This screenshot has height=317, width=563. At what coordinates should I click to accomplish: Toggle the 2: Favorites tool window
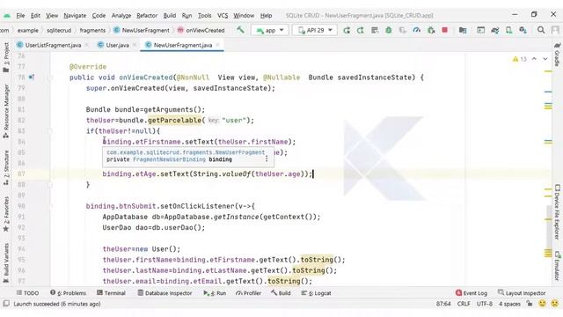tap(6, 214)
